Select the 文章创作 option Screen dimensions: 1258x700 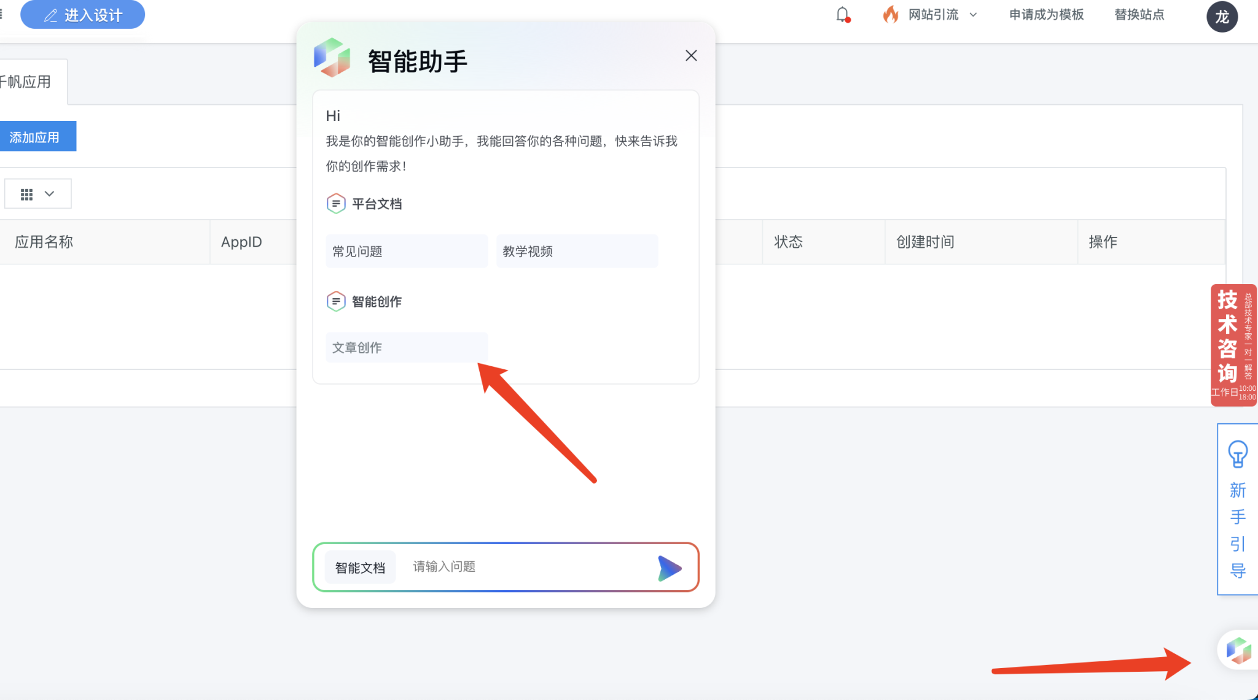406,348
